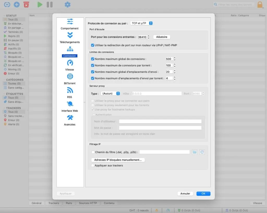The width and height of the screenshot is (267, 213).
Task: Select Actifs (0) status filter
Action: tap(14, 44)
